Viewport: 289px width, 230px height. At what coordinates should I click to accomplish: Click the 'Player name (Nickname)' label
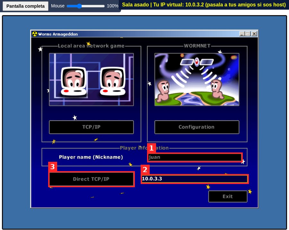click(91, 157)
